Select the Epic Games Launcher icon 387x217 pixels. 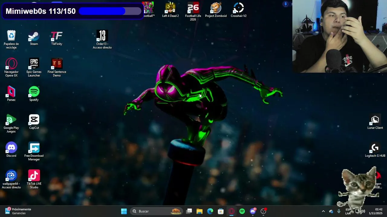[x=34, y=67]
